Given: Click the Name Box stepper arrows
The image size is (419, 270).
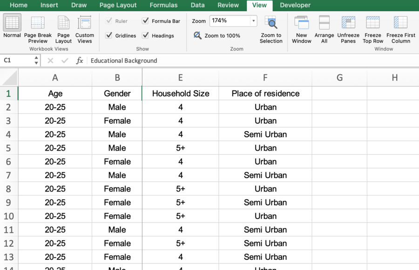Looking at the screenshot, I should click(x=36, y=60).
